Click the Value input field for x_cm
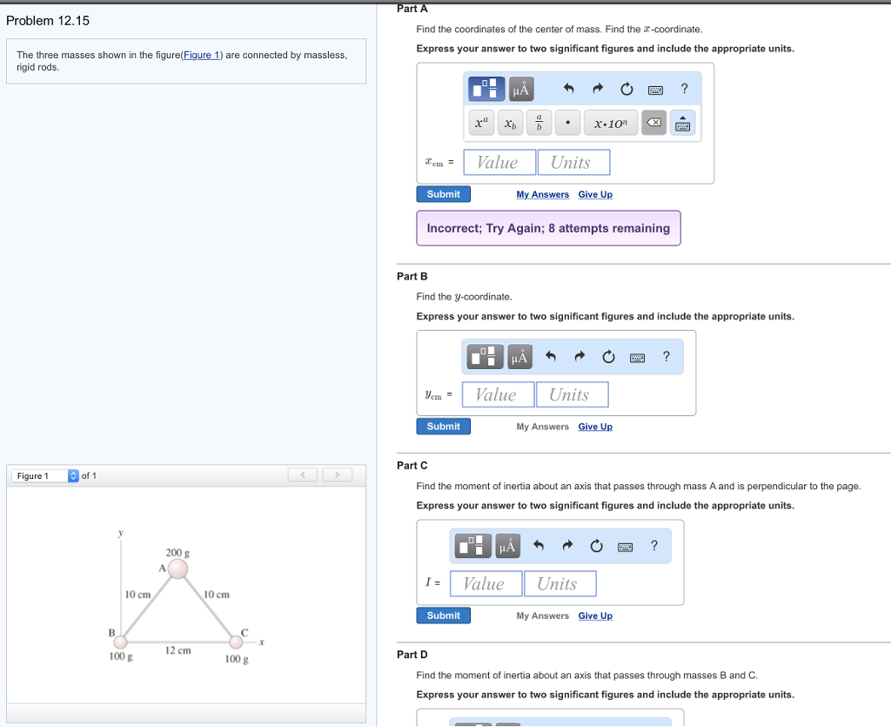891x727 pixels. (499, 161)
